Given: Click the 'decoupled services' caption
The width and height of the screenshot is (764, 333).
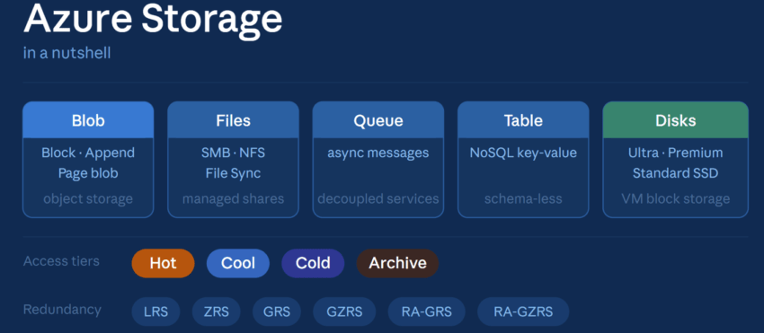Looking at the screenshot, I should [378, 198].
